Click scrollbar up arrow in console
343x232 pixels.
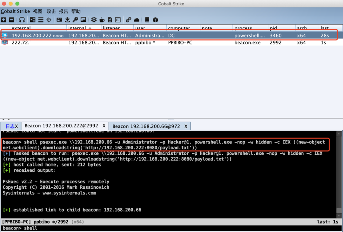[x=339, y=133]
